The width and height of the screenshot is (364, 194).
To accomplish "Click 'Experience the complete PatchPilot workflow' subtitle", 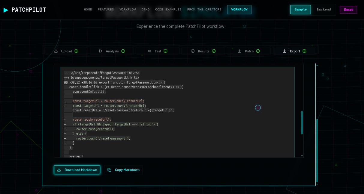I will [x=180, y=26].
